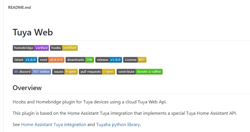Open the contribute donate a coffee badge
The height and width of the screenshot is (132, 250).
coord(140,72)
